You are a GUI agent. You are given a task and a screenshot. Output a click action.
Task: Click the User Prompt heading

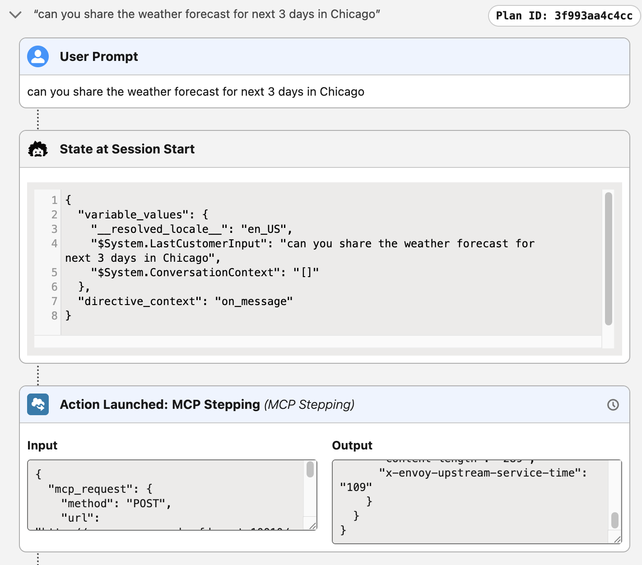click(99, 56)
